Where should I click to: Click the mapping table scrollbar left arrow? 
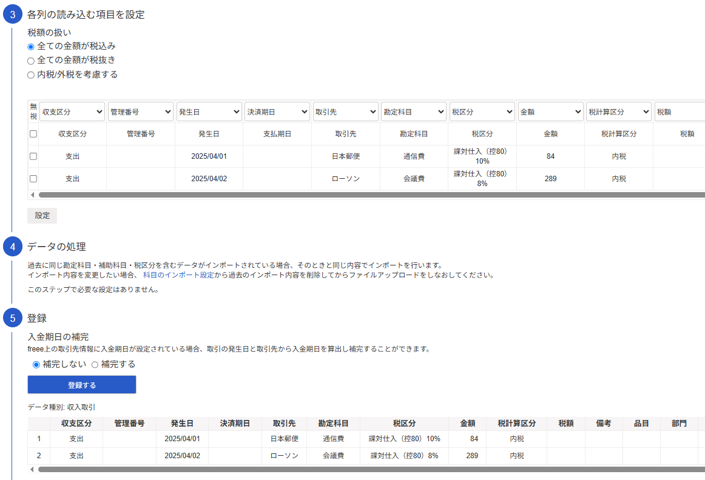tap(32, 195)
